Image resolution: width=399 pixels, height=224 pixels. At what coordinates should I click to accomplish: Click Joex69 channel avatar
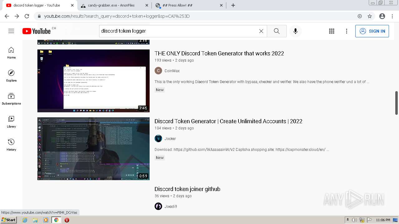point(158,207)
